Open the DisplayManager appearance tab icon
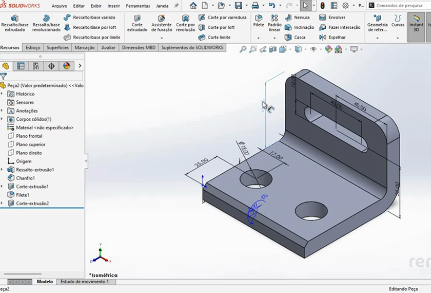Screen dimensions: 431x293 click(x=66, y=66)
